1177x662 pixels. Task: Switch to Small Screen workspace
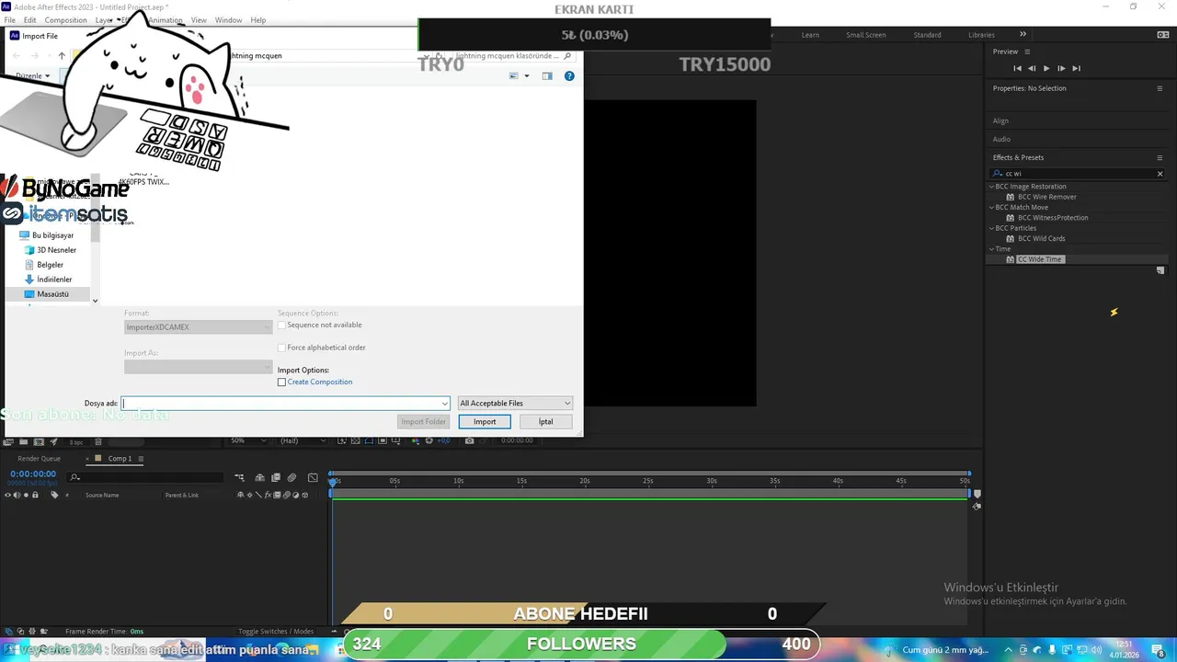(866, 35)
